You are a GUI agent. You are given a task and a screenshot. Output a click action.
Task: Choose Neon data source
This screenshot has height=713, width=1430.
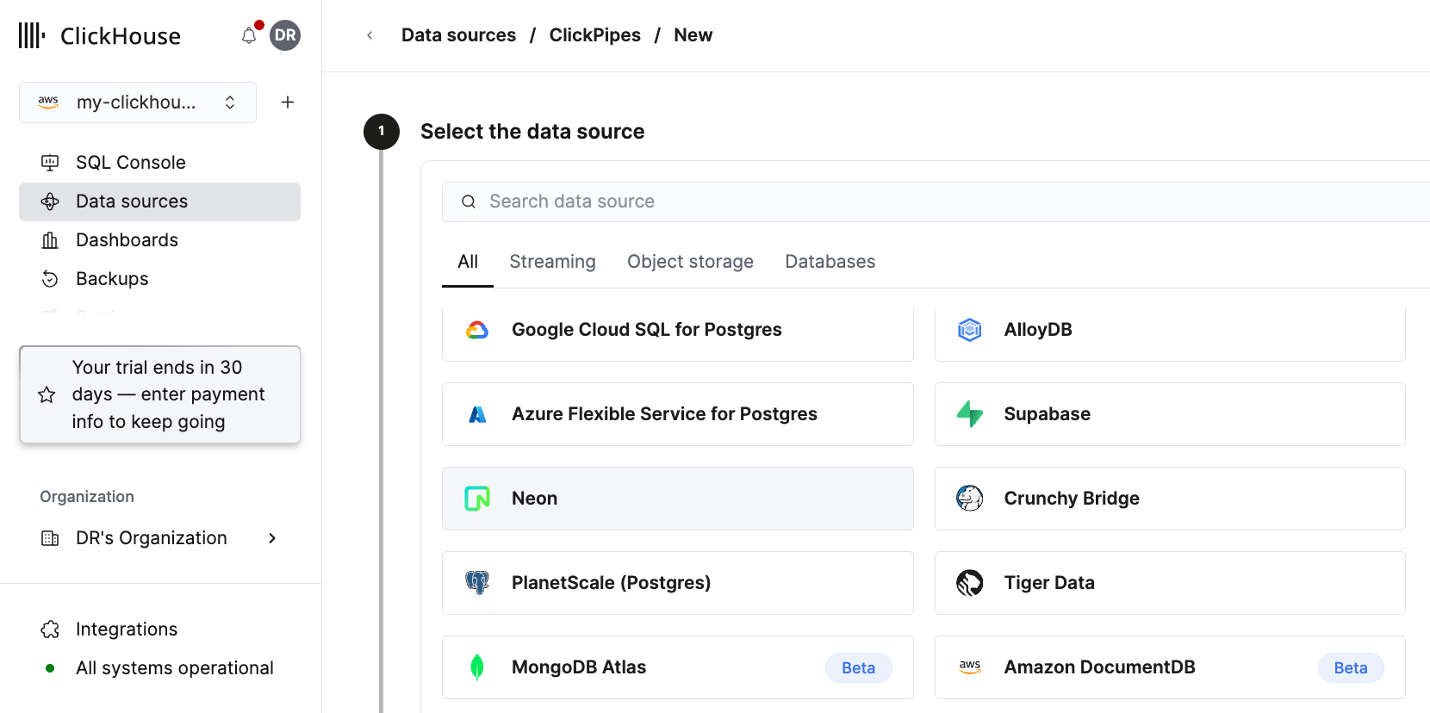[677, 499]
